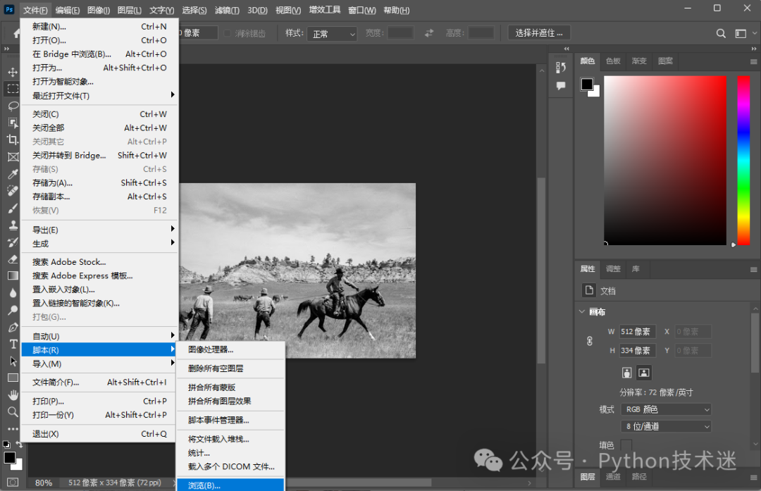Choose 存储为(A)... from the File menu
Screen dimensions: 761x491
pos(100,183)
